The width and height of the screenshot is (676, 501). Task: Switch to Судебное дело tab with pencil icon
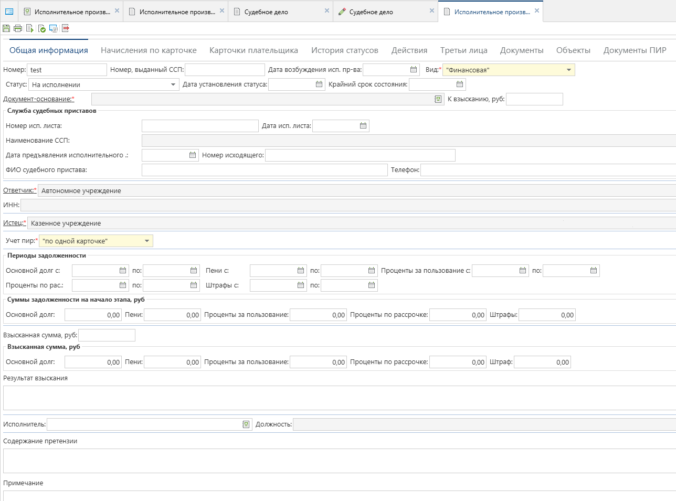(x=386, y=12)
